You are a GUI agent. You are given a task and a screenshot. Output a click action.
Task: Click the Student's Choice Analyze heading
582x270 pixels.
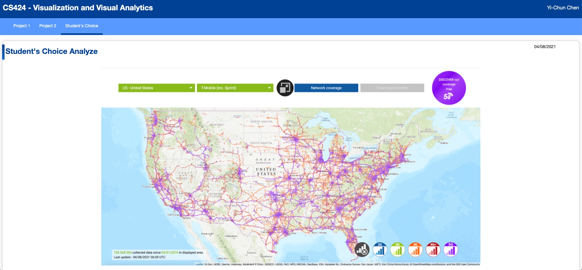tap(52, 51)
